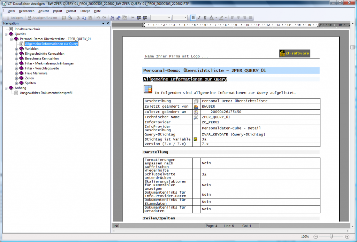Click the bulleted list icon

tap(133, 18)
